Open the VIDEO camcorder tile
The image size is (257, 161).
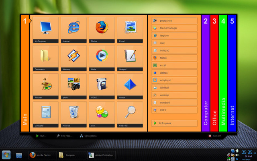point(102,86)
